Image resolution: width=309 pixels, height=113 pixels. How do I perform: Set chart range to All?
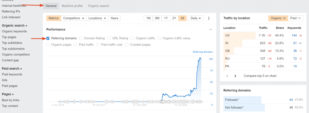(183, 18)
